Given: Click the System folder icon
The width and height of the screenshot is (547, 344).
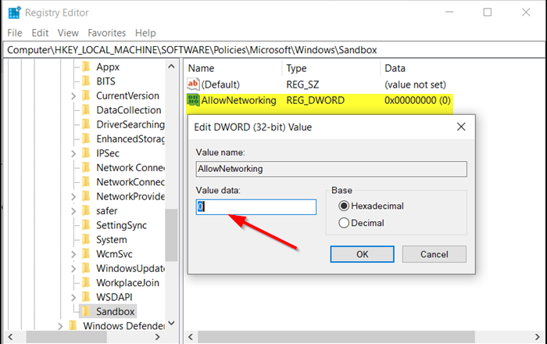Looking at the screenshot, I should pos(86,239).
